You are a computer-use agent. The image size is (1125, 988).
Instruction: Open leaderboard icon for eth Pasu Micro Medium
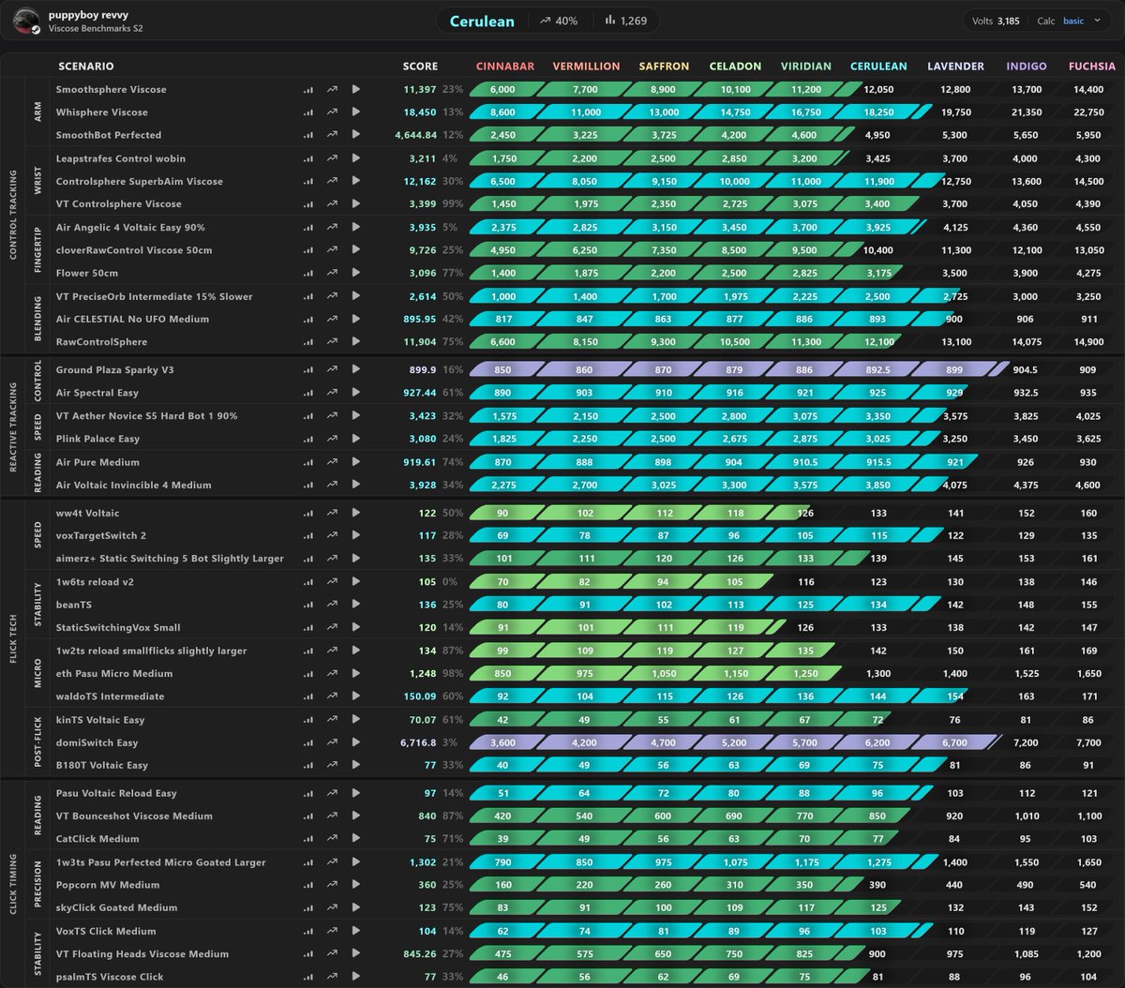(x=308, y=674)
